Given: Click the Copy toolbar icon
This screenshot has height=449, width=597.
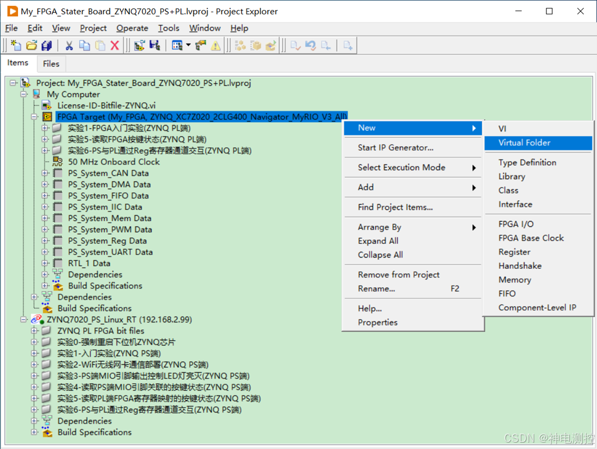Looking at the screenshot, I should (x=84, y=45).
